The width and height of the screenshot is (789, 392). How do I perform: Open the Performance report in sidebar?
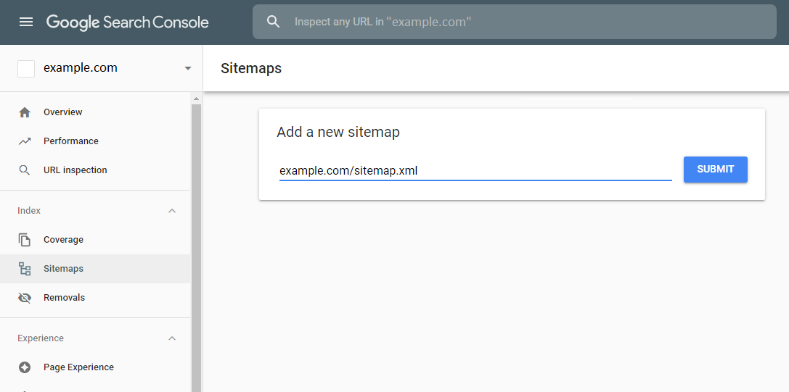point(95,141)
